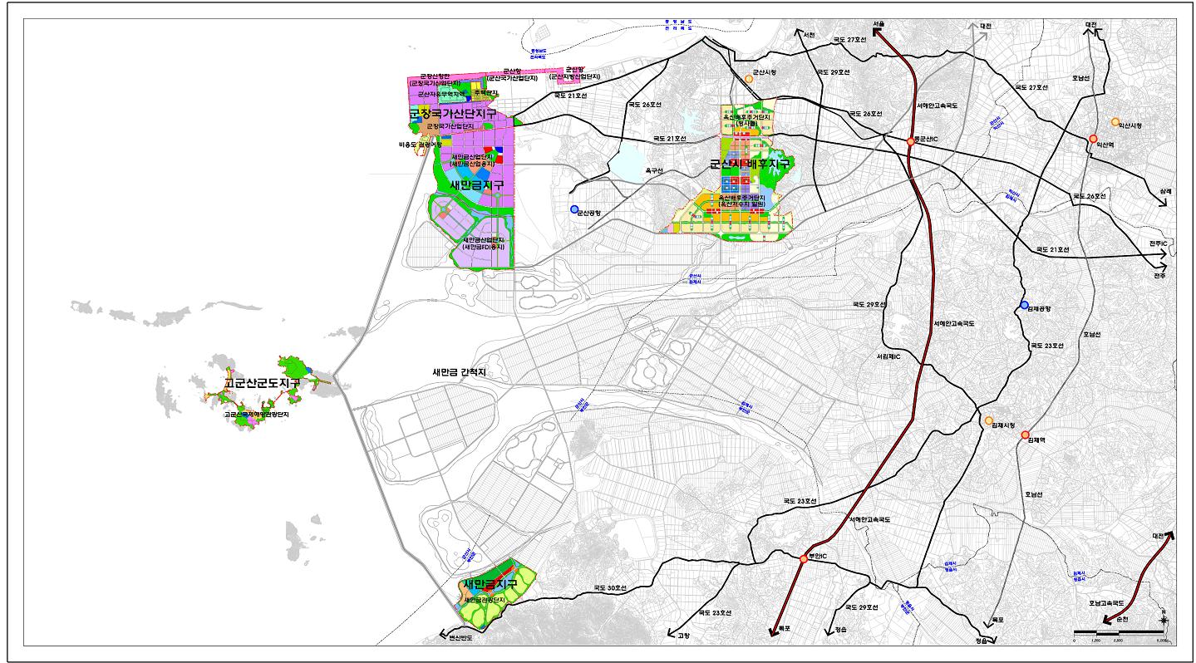Screen dimensions: 1196x663
Task: Click the 새만금산업단지 (새만금산업용지) label
Action: [472, 160]
